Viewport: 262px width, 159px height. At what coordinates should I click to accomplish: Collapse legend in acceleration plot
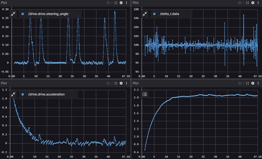pos(13,94)
